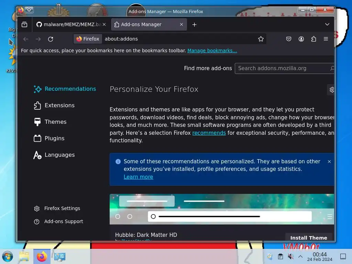Click the Firefox taskbar icon
This screenshot has width=352, height=264.
point(42,256)
